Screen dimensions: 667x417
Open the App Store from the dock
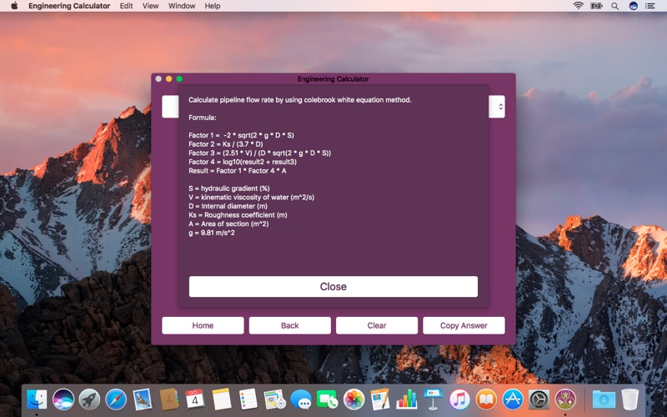pyautogui.click(x=512, y=399)
